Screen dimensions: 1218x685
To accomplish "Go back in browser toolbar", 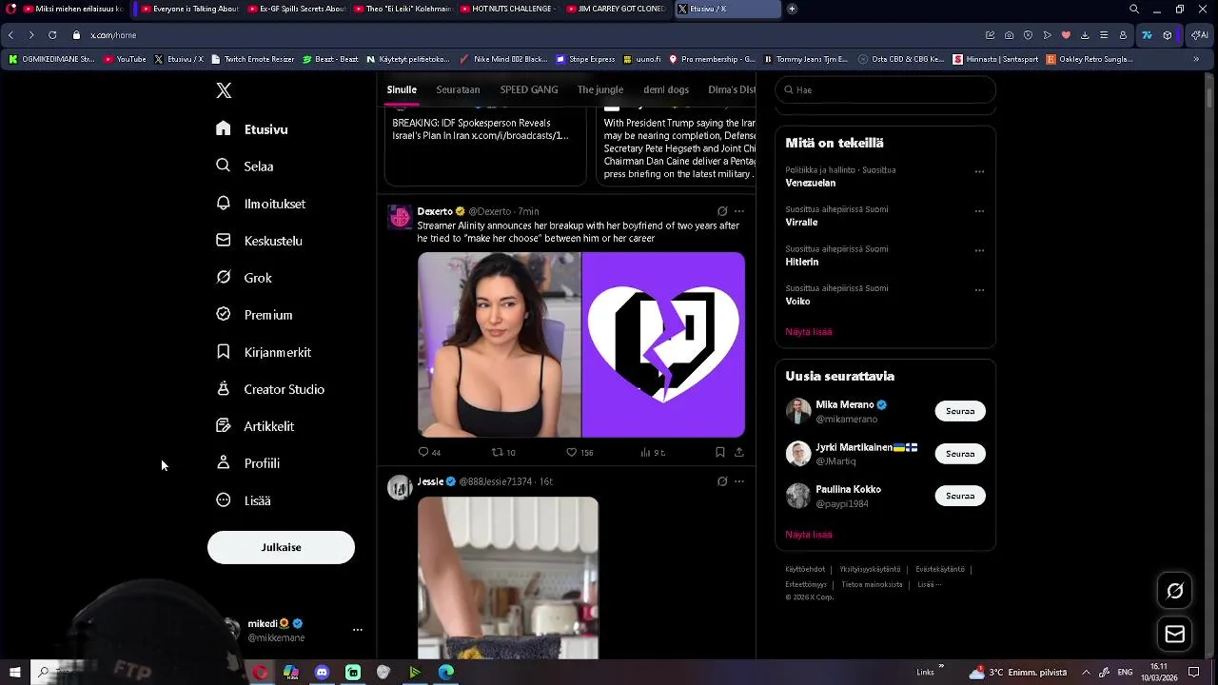I will 10,35.
